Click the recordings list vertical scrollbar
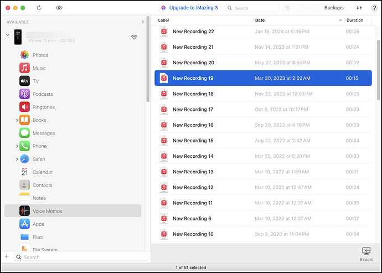 pos(378,70)
